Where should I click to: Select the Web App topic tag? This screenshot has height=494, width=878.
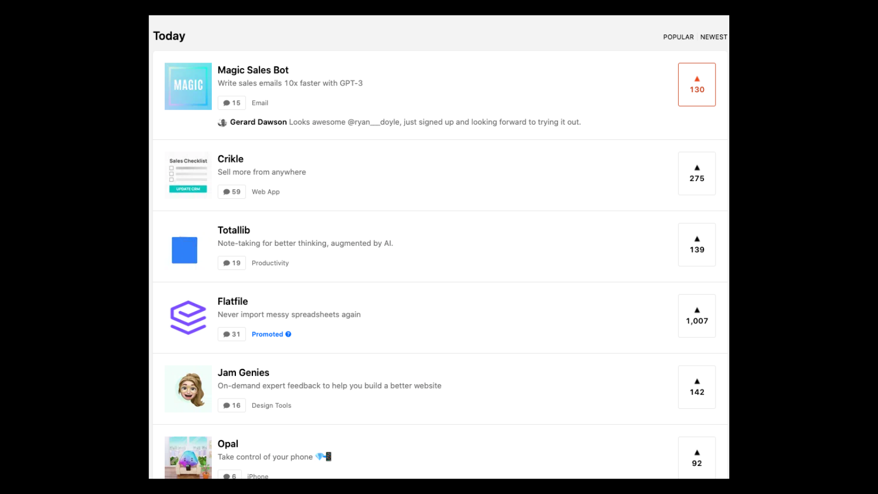(x=266, y=192)
